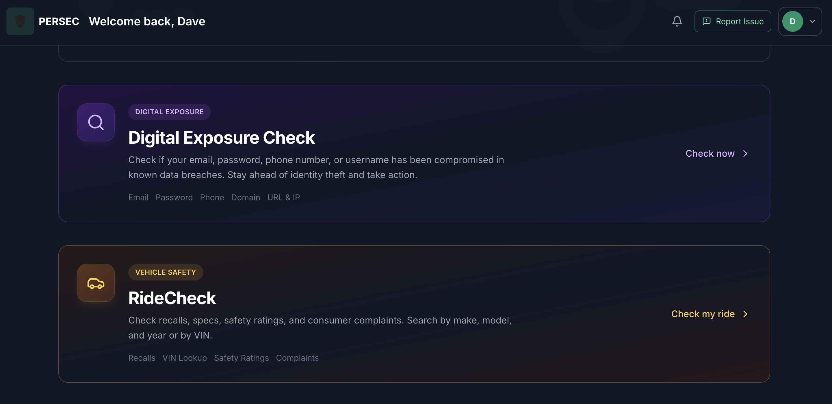Click the VEHICLE SAFETY badge
832x404 pixels.
[165, 273]
